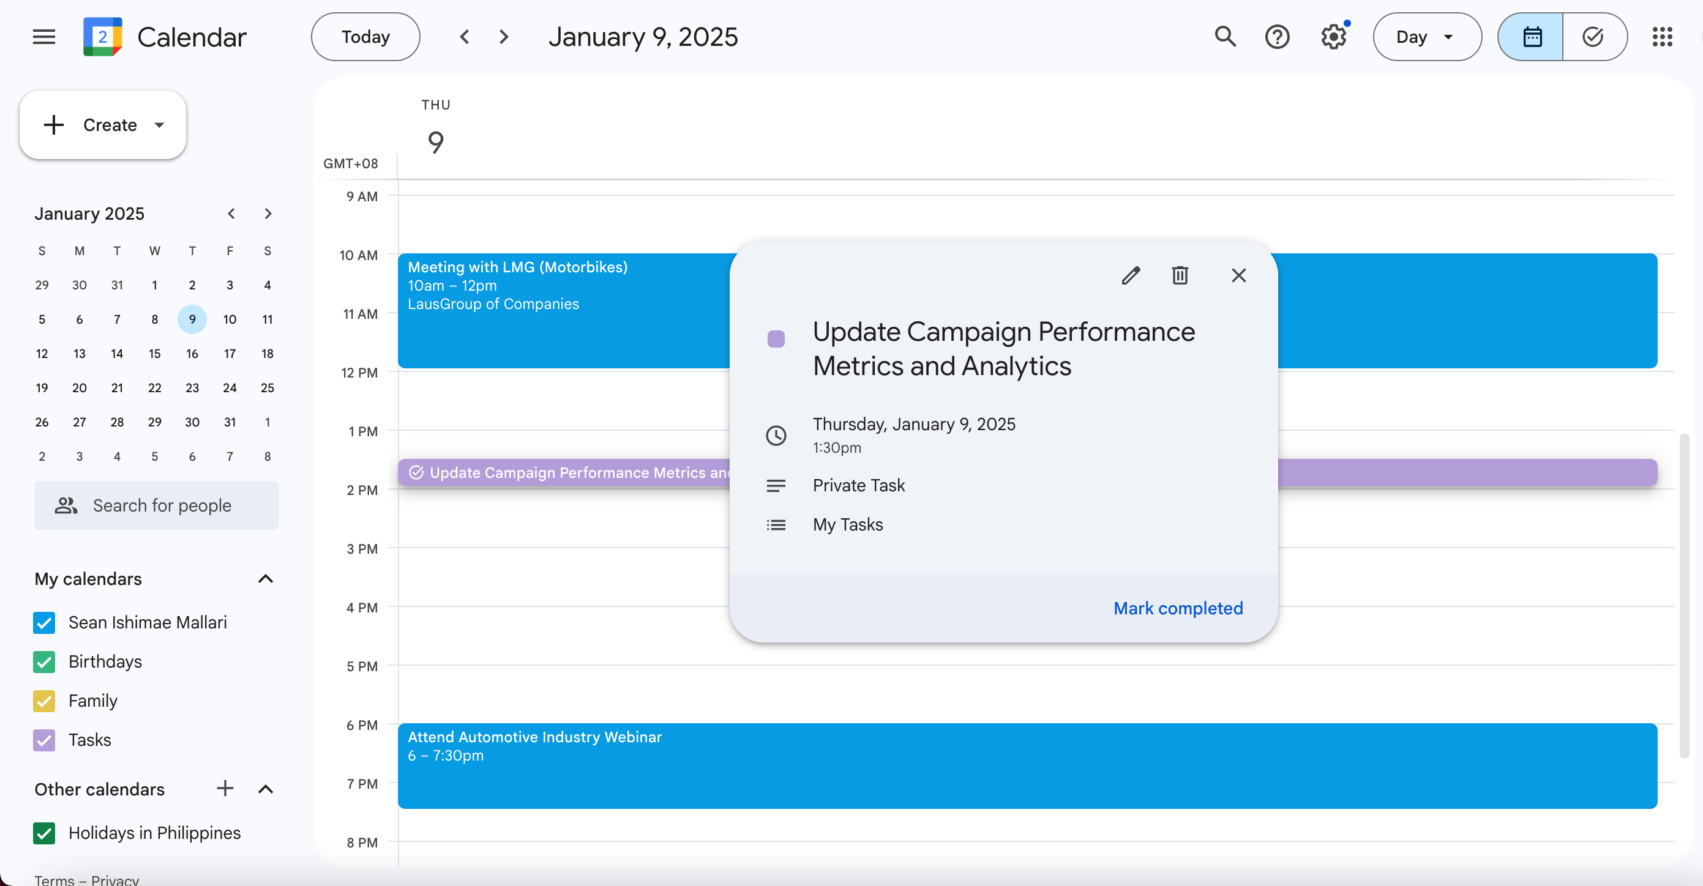
Task: Click Mark completed link
Action: [x=1177, y=608]
